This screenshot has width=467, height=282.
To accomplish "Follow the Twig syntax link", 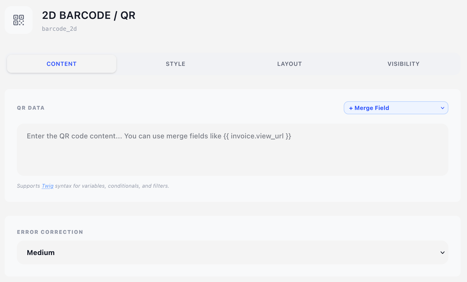I will click(48, 186).
